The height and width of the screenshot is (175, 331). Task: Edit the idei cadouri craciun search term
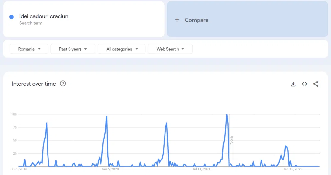coord(44,16)
